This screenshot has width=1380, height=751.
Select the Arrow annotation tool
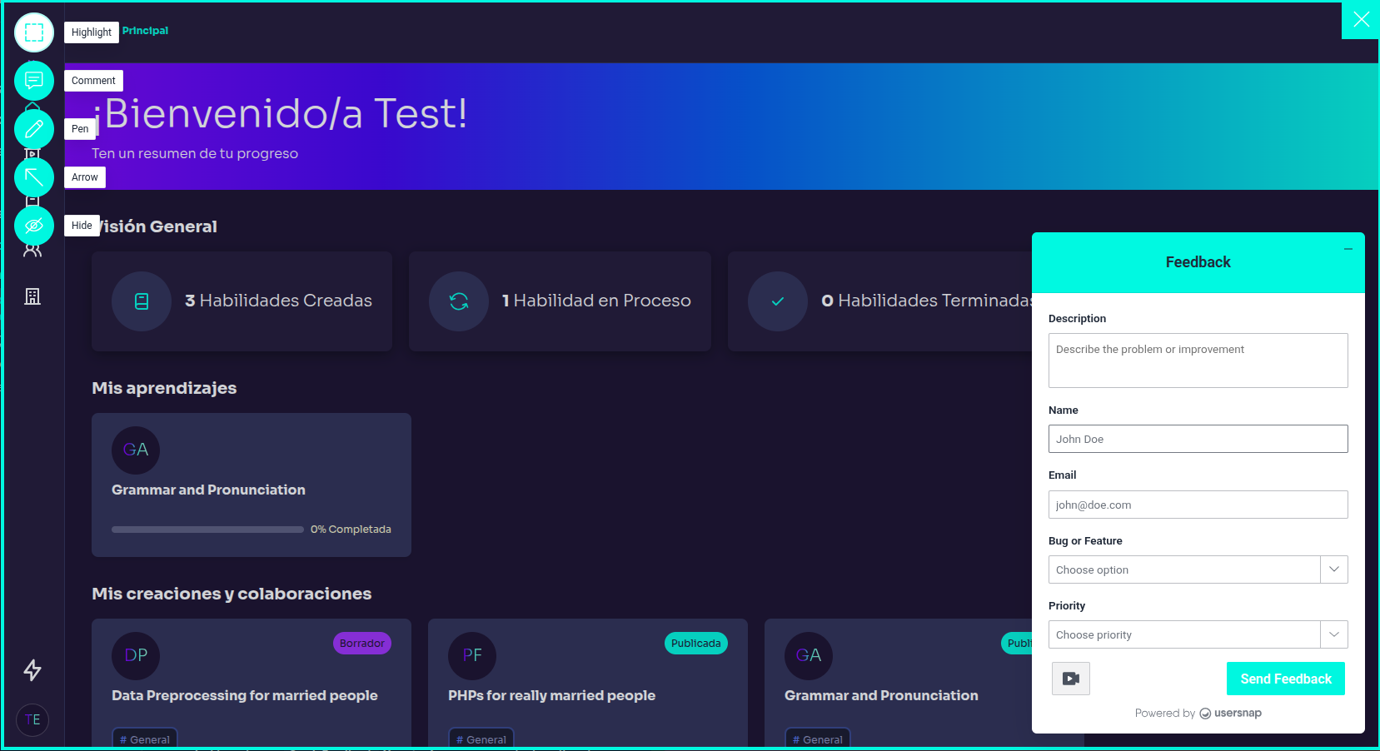point(34,177)
